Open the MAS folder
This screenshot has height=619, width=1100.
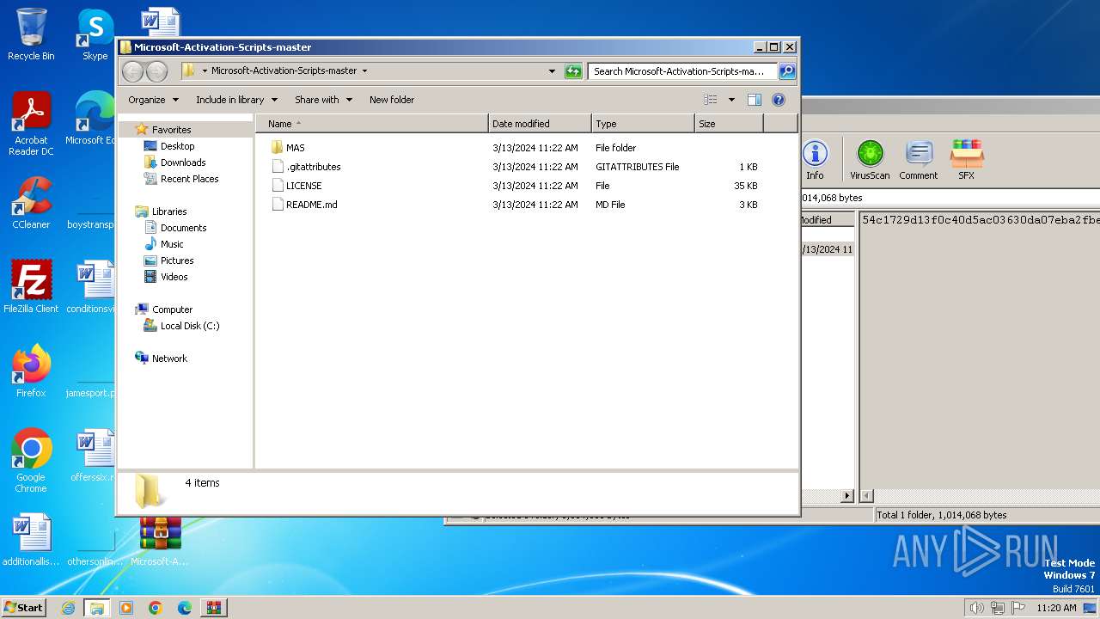295,148
